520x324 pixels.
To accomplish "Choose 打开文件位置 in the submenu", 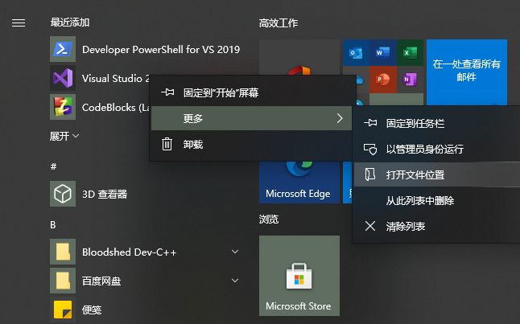I will (437, 174).
